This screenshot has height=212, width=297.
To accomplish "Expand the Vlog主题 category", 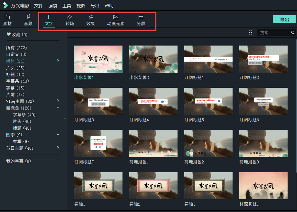I will (x=58, y=100).
